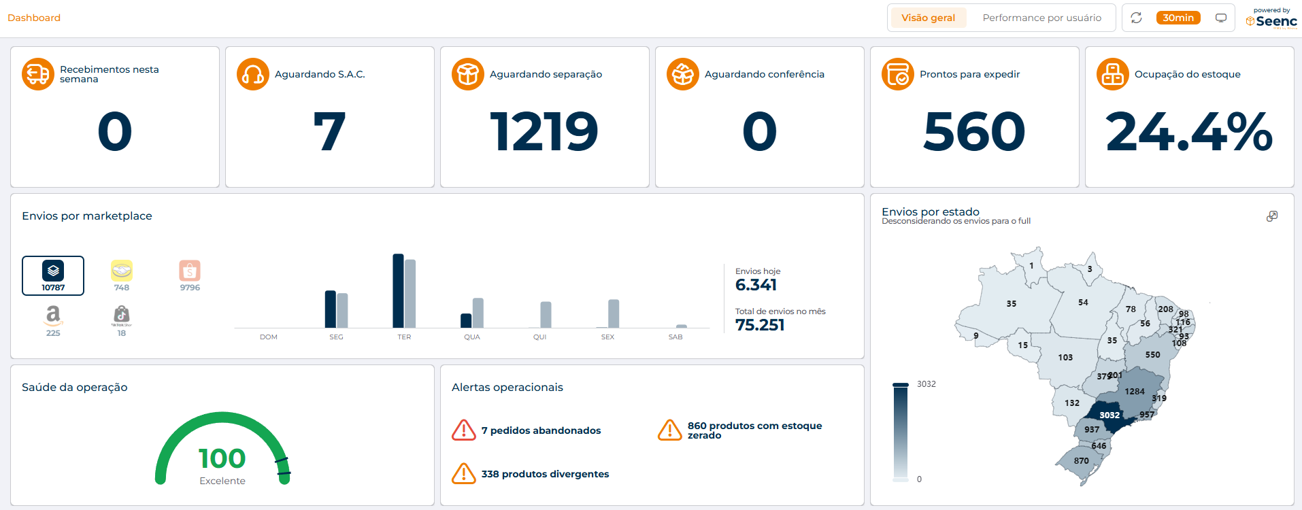
Task: Click the checked package icon for Prontos para expedir
Action: click(x=898, y=74)
